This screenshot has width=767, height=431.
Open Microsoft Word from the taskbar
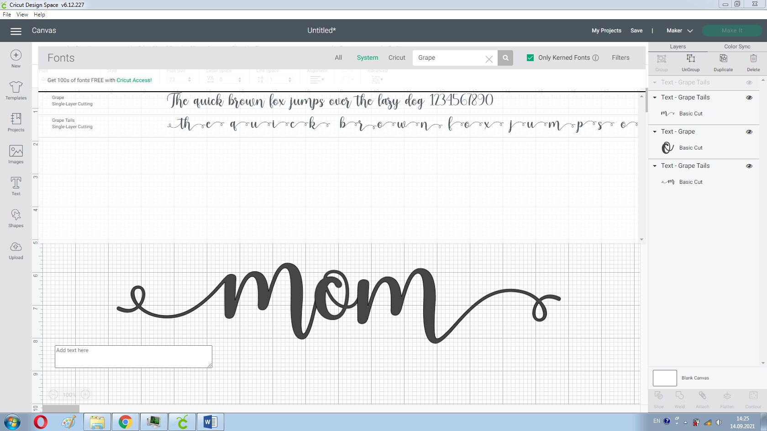coord(210,422)
